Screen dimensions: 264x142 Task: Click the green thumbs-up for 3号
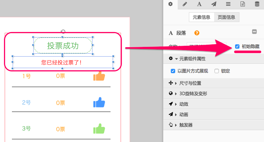(99, 129)
